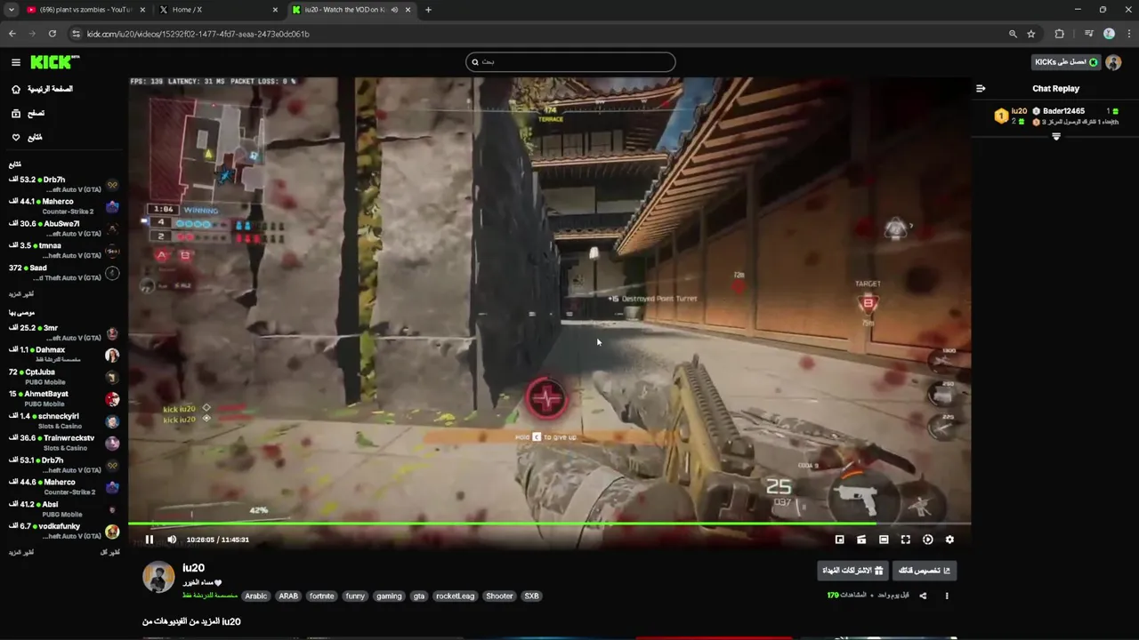Open video player settings gear
Image resolution: width=1139 pixels, height=640 pixels.
[x=949, y=540]
